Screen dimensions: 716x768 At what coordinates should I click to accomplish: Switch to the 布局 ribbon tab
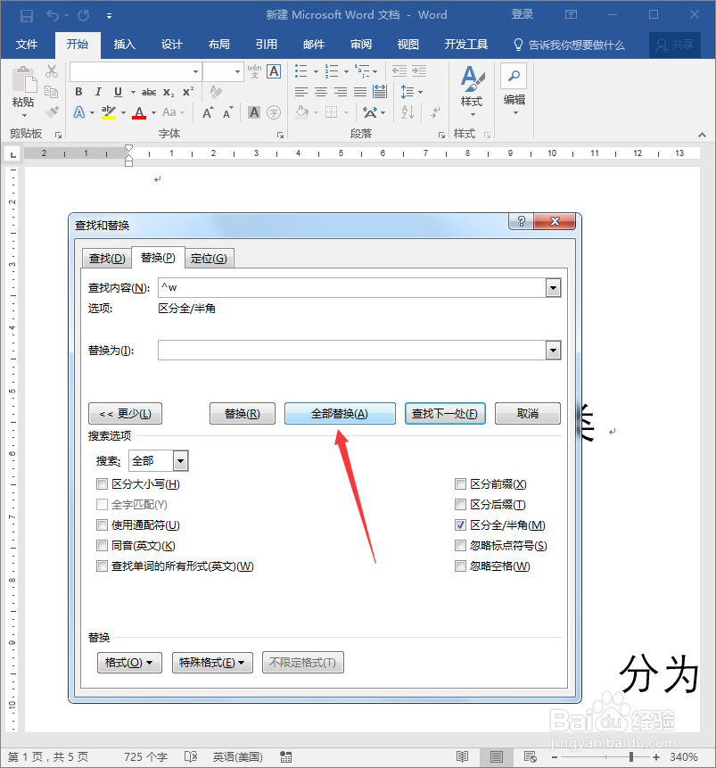coord(219,45)
